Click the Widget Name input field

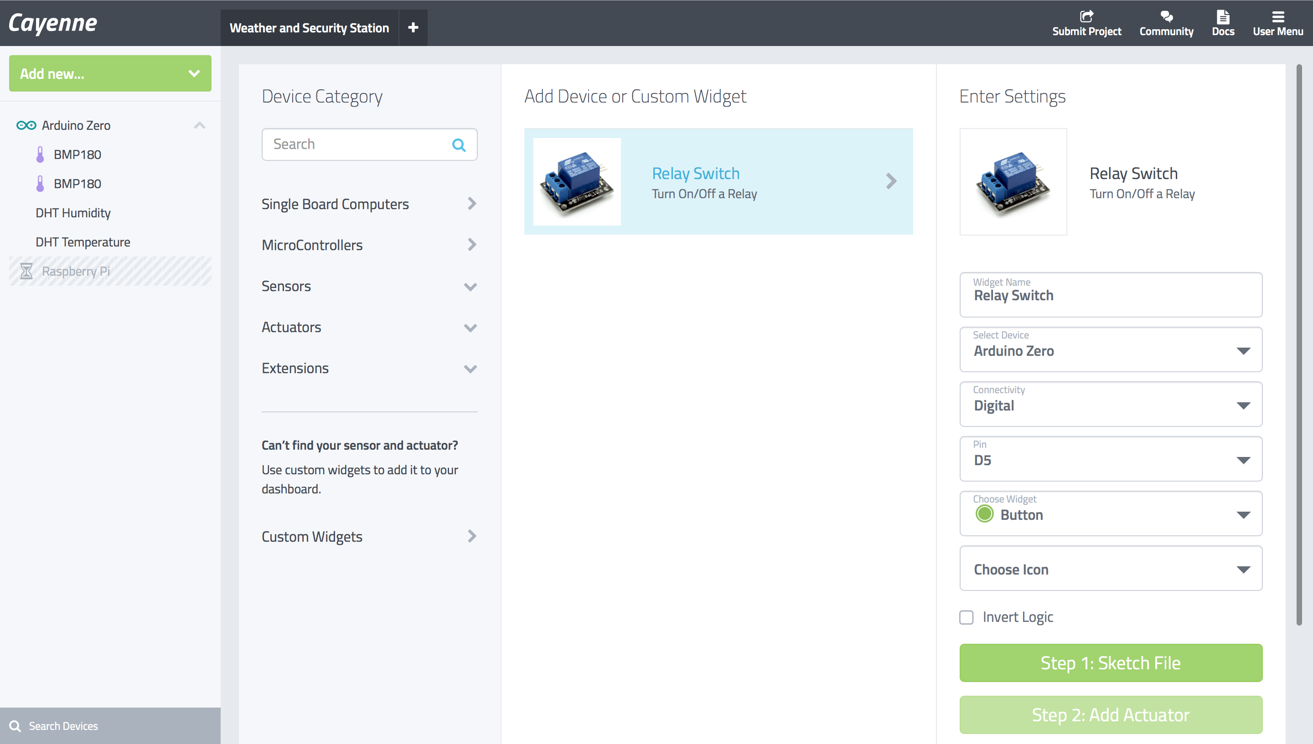[1111, 295]
